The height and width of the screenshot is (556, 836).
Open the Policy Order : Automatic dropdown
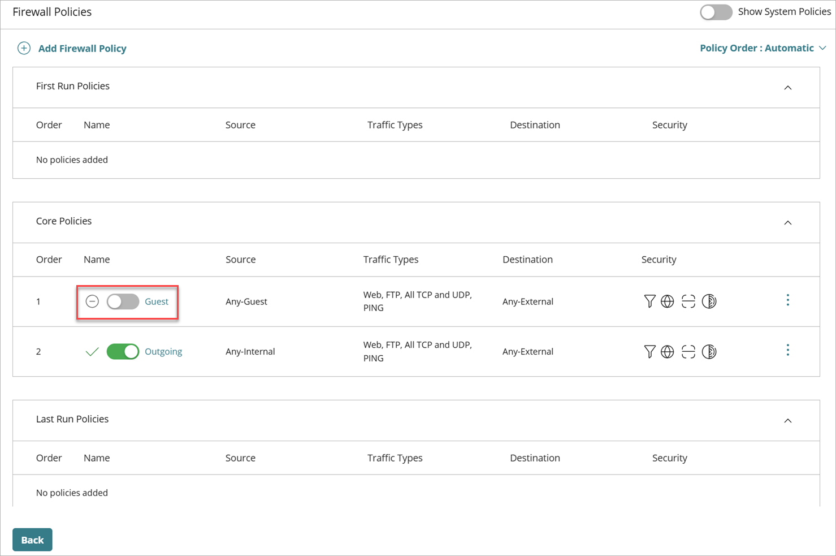(x=763, y=48)
